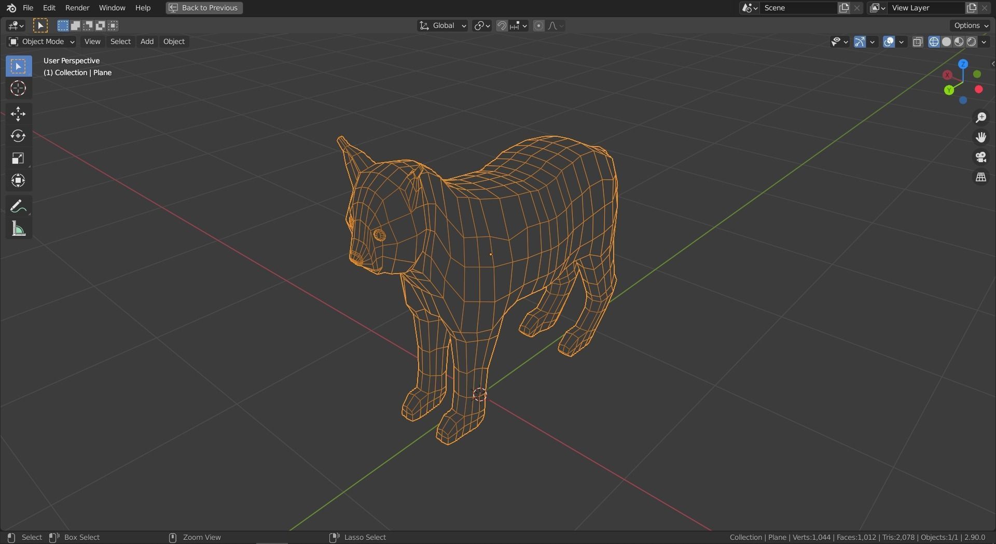Choose Invert selection mode icon
This screenshot has height=544, width=996.
(x=100, y=25)
